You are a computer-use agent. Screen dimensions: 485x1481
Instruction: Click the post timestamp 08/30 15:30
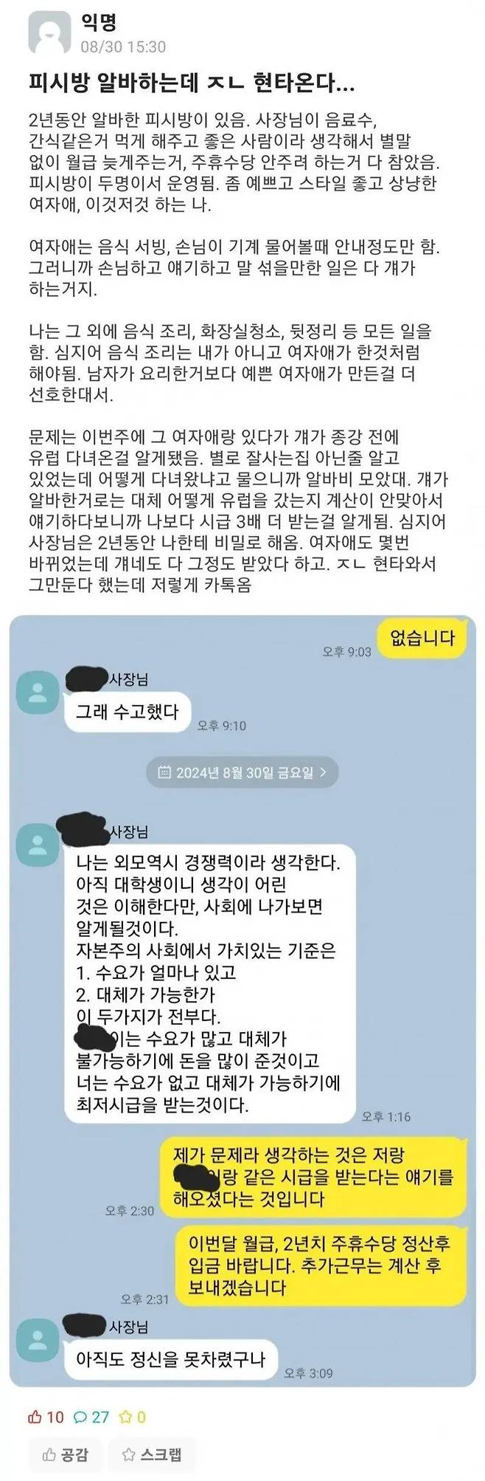click(x=122, y=47)
